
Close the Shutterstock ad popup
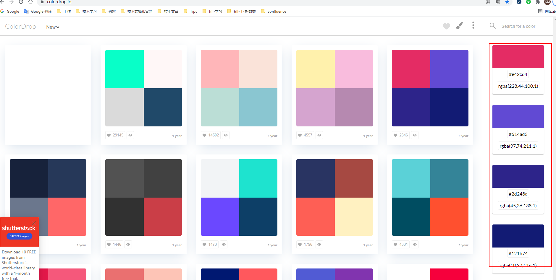pos(34,222)
